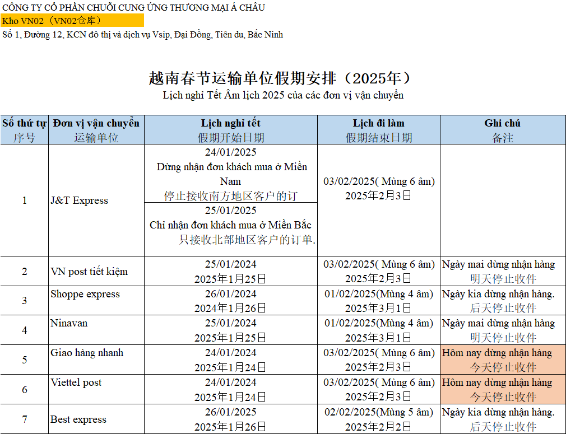Select J&T Express return date '03/02/2025' cell

click(379, 200)
